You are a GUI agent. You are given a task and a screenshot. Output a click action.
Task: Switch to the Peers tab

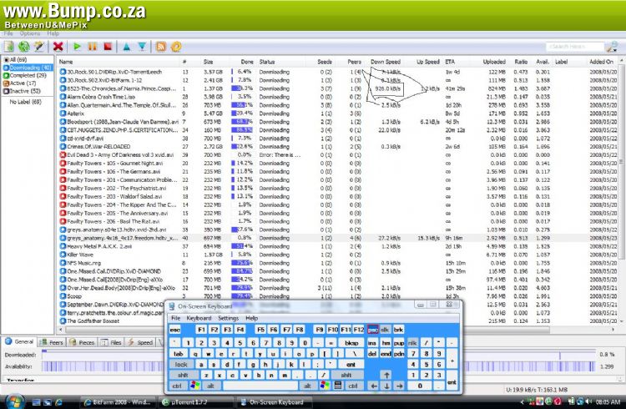[53, 342]
